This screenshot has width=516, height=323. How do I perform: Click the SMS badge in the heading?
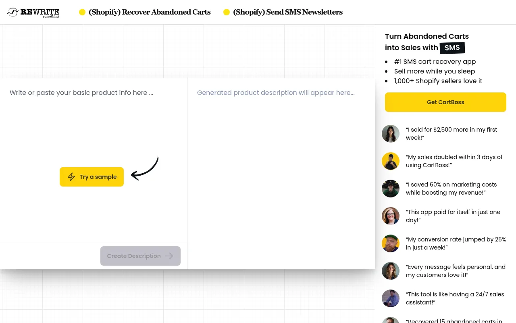[452, 48]
